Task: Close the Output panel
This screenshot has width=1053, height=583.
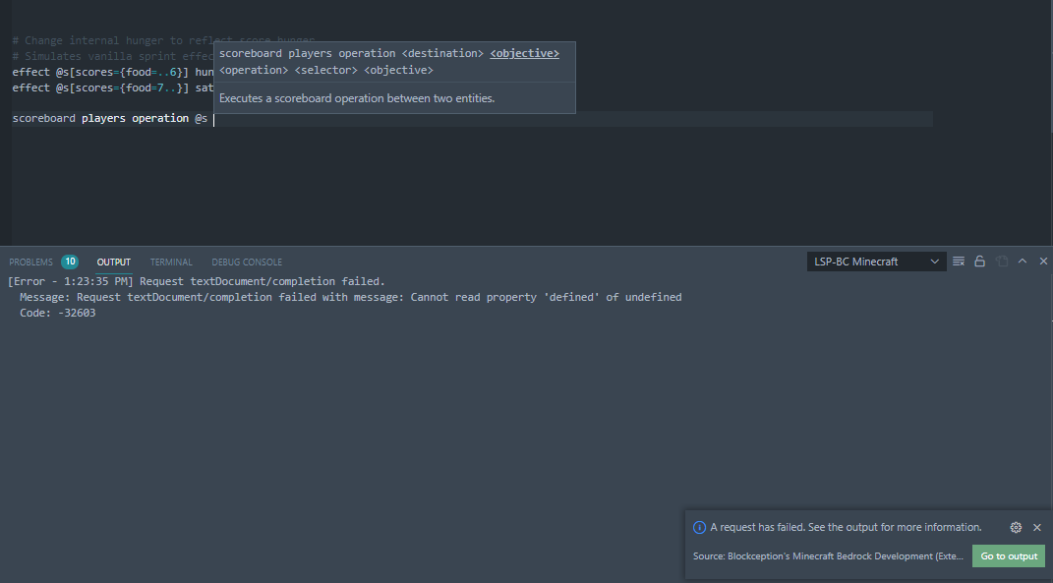Action: [1042, 261]
